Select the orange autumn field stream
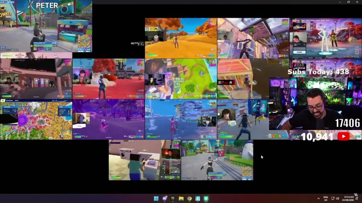362x203 pixels. tap(181, 38)
